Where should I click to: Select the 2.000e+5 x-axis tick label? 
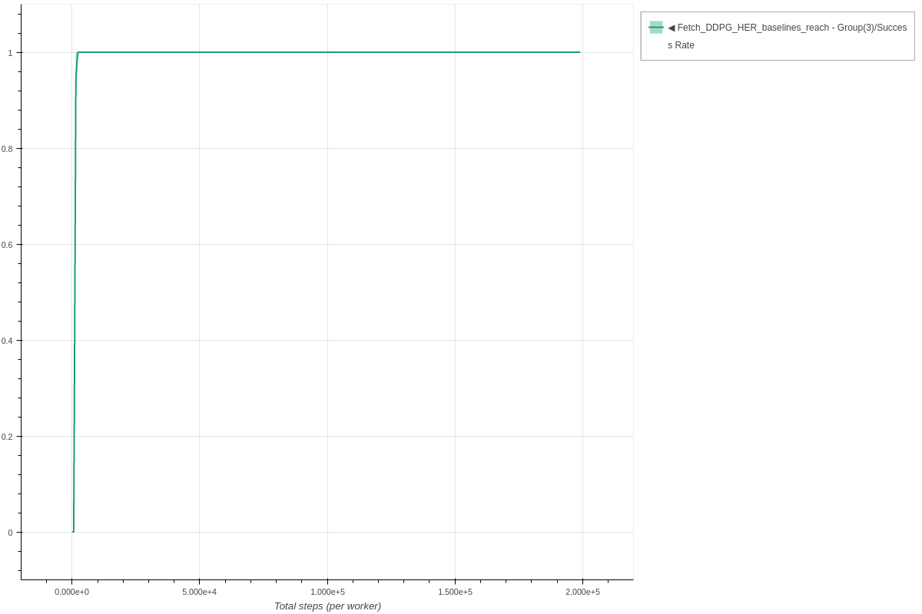[x=582, y=592]
